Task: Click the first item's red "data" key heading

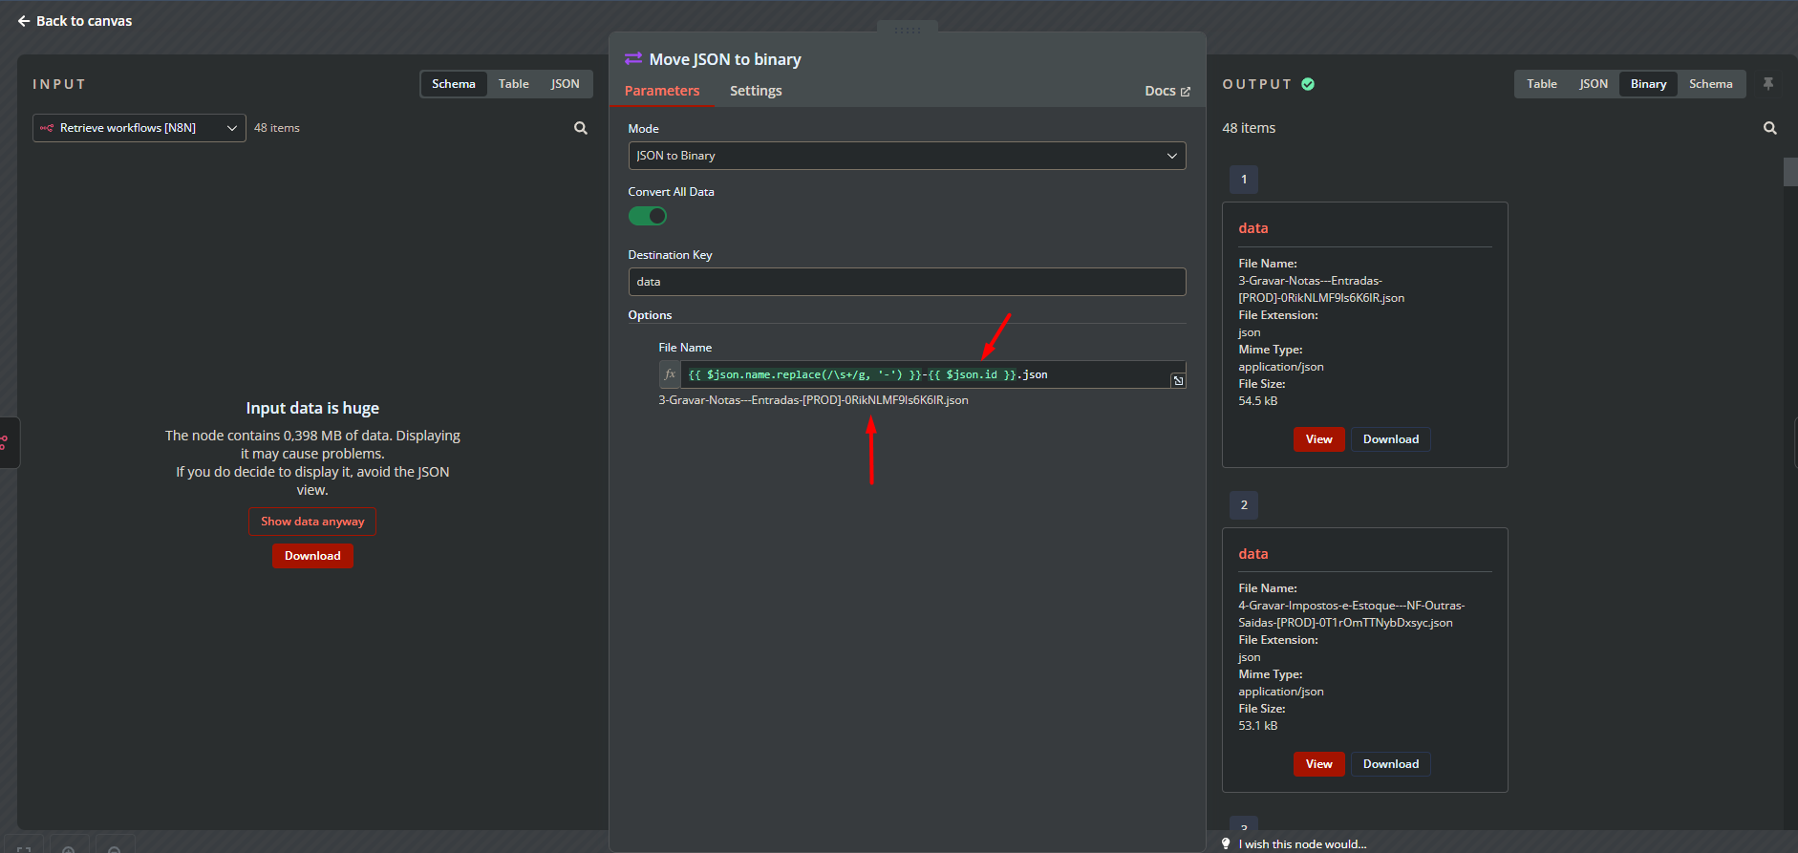Action: point(1253,228)
